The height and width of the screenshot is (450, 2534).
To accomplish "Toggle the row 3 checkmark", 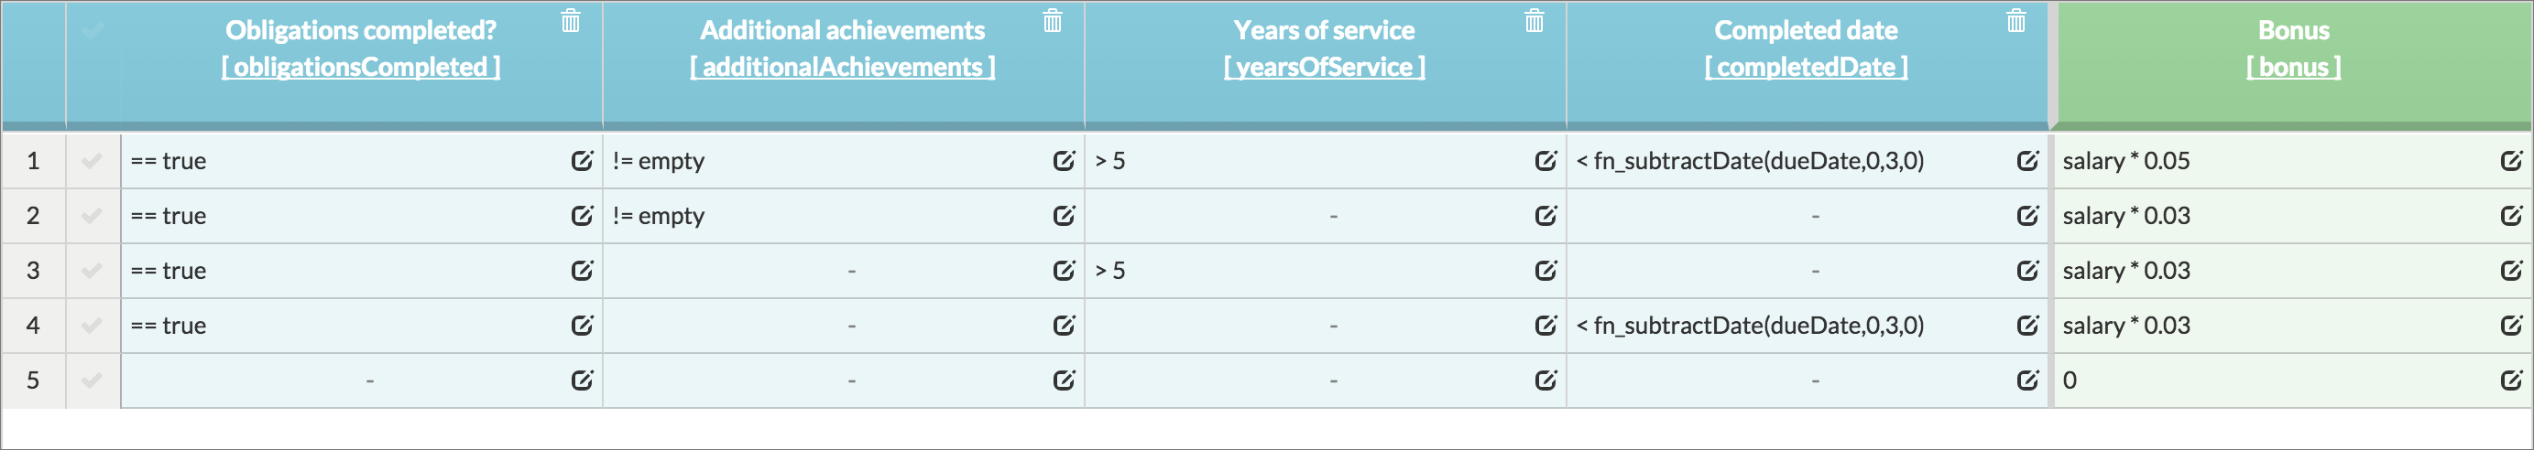I will pos(93,270).
